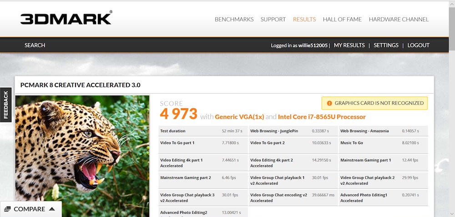Click Video To Go part 2 label

click(x=267, y=143)
